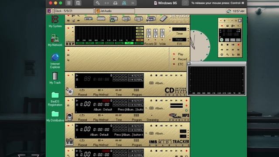Click the CD player disc icon
The height and width of the screenshot is (157, 279).
pos(70,91)
